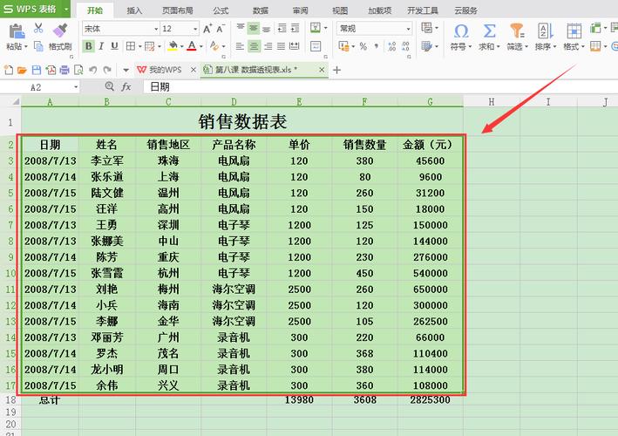Image resolution: width=618 pixels, height=436 pixels.
Task: Increase font size with the A+ icon
Action: click(x=207, y=29)
